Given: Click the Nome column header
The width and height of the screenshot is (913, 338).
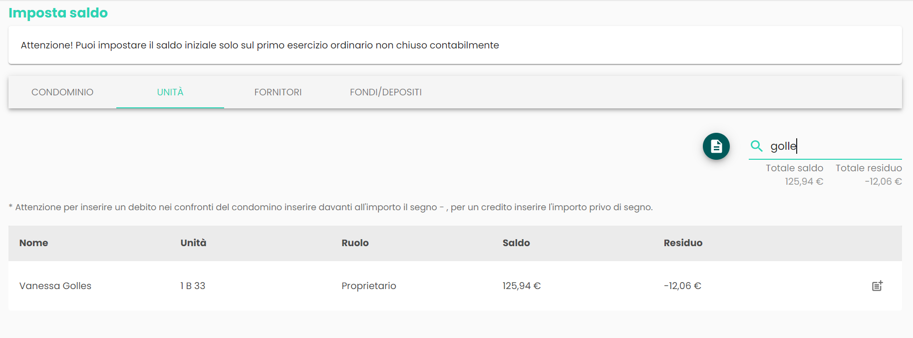Looking at the screenshot, I should point(34,243).
